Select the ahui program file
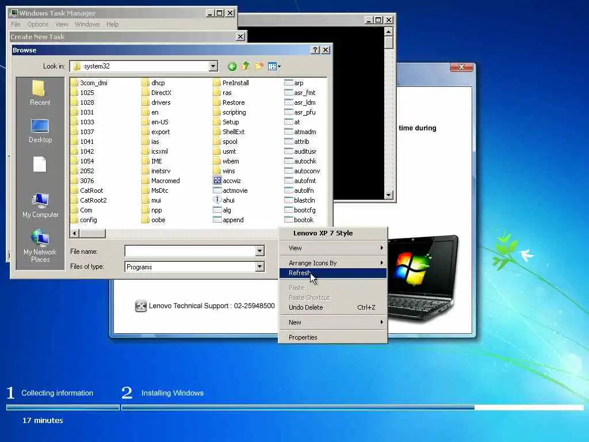Screen dimensions: 589x442 click(x=224, y=200)
